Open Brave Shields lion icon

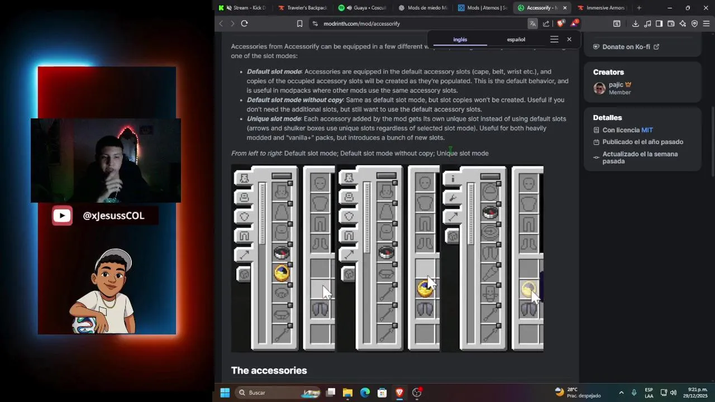coord(561,23)
